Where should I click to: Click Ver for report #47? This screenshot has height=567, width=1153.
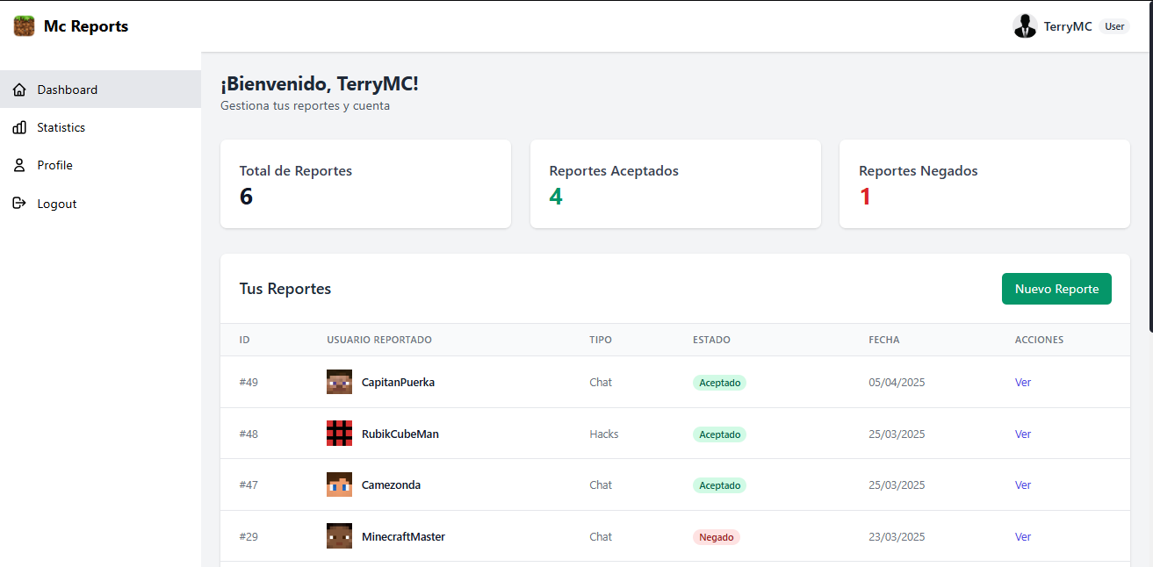click(x=1023, y=484)
